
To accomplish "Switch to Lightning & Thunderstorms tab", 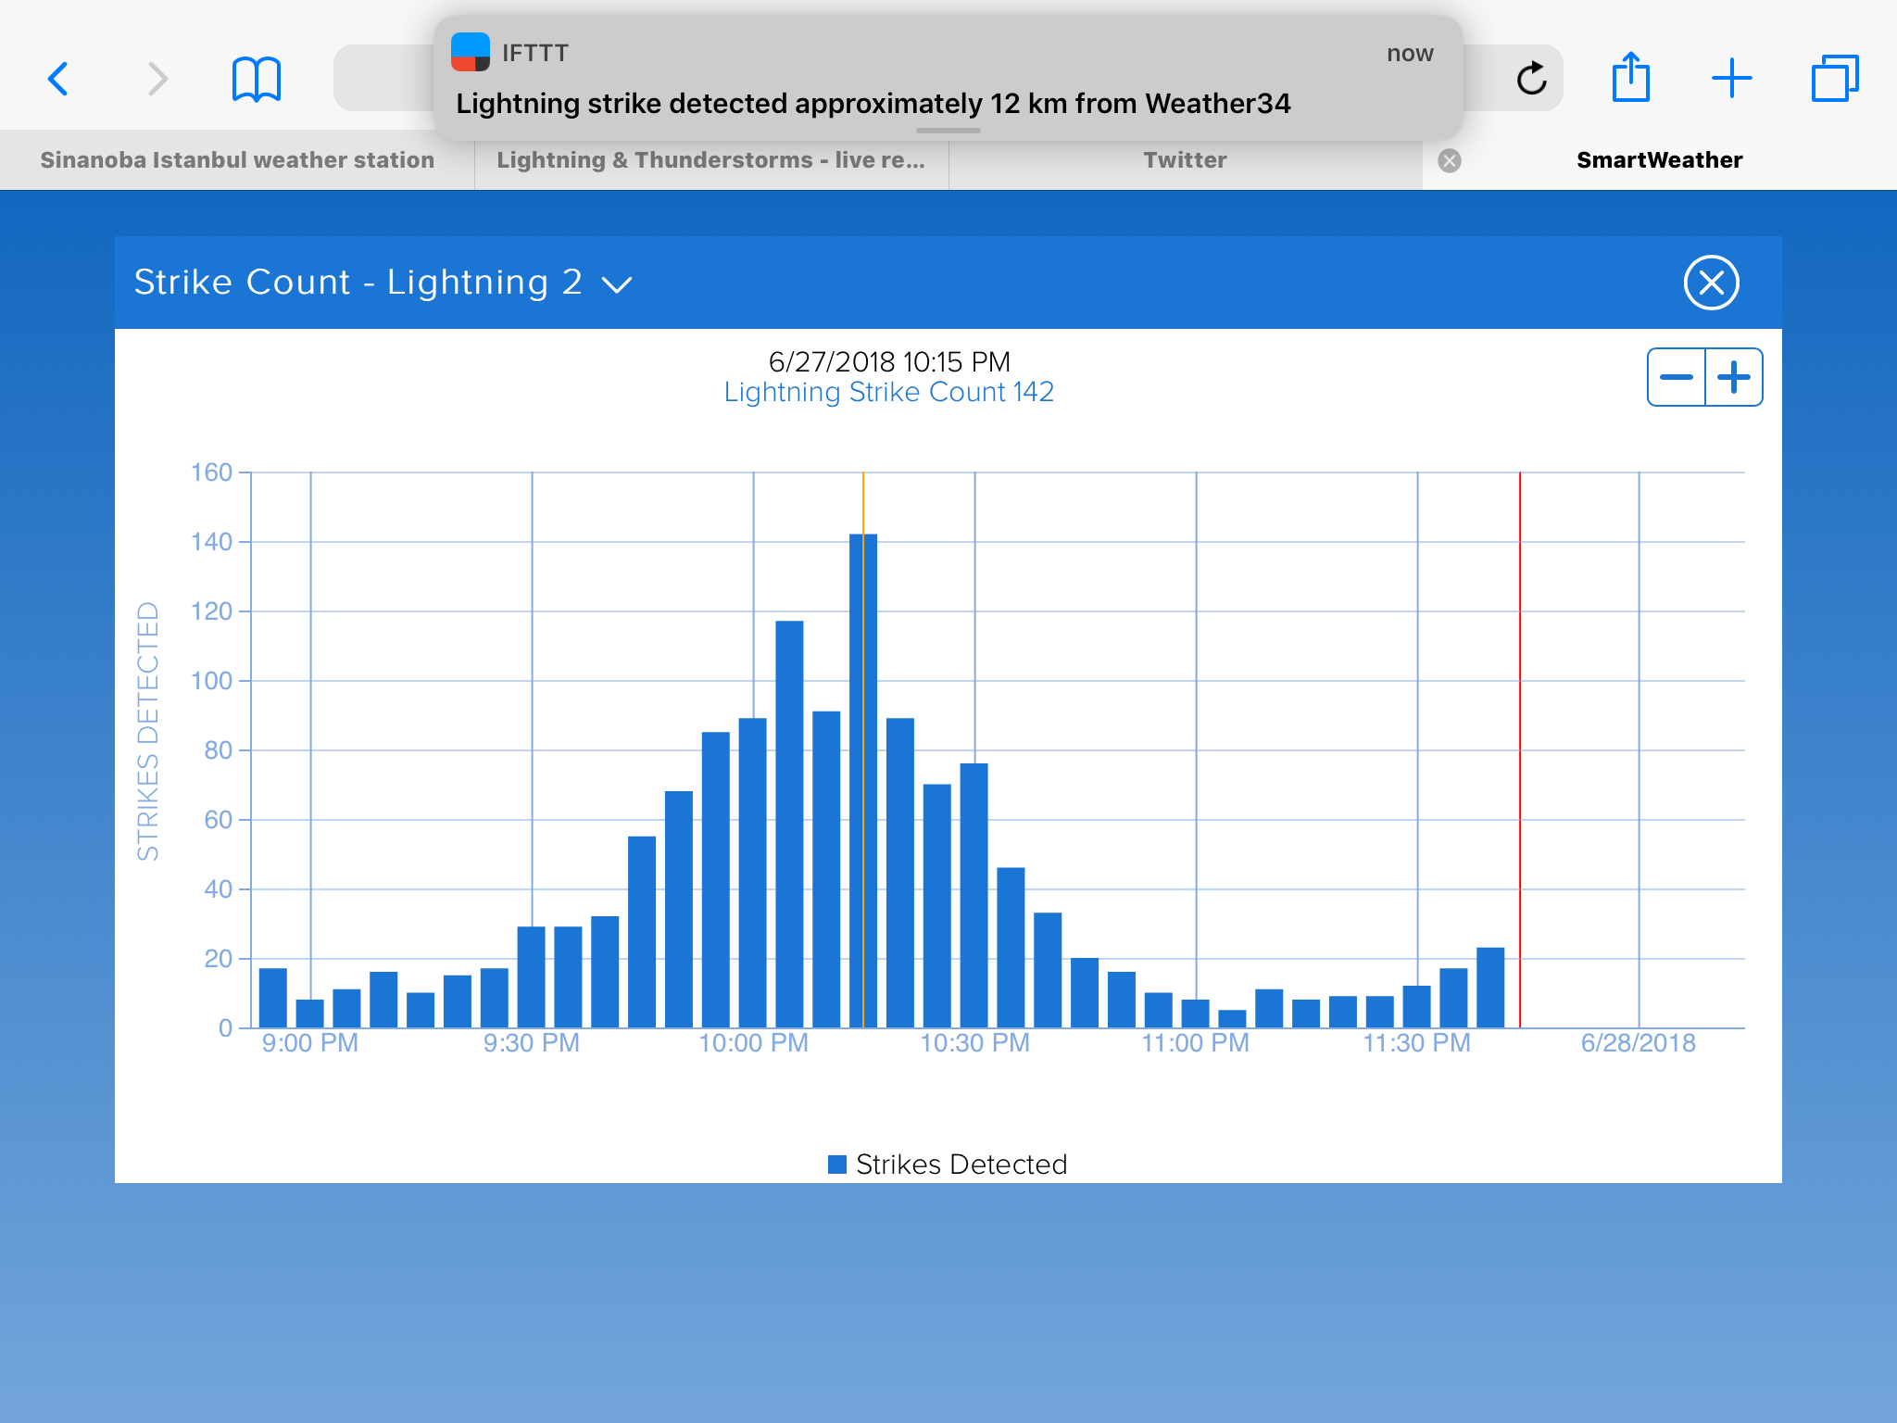I will click(x=710, y=160).
